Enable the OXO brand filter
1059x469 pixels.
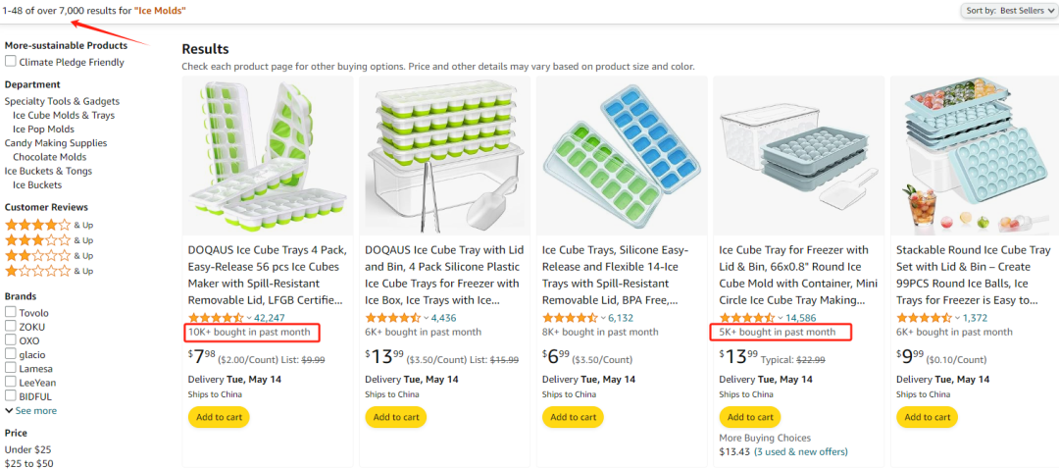click(x=11, y=340)
